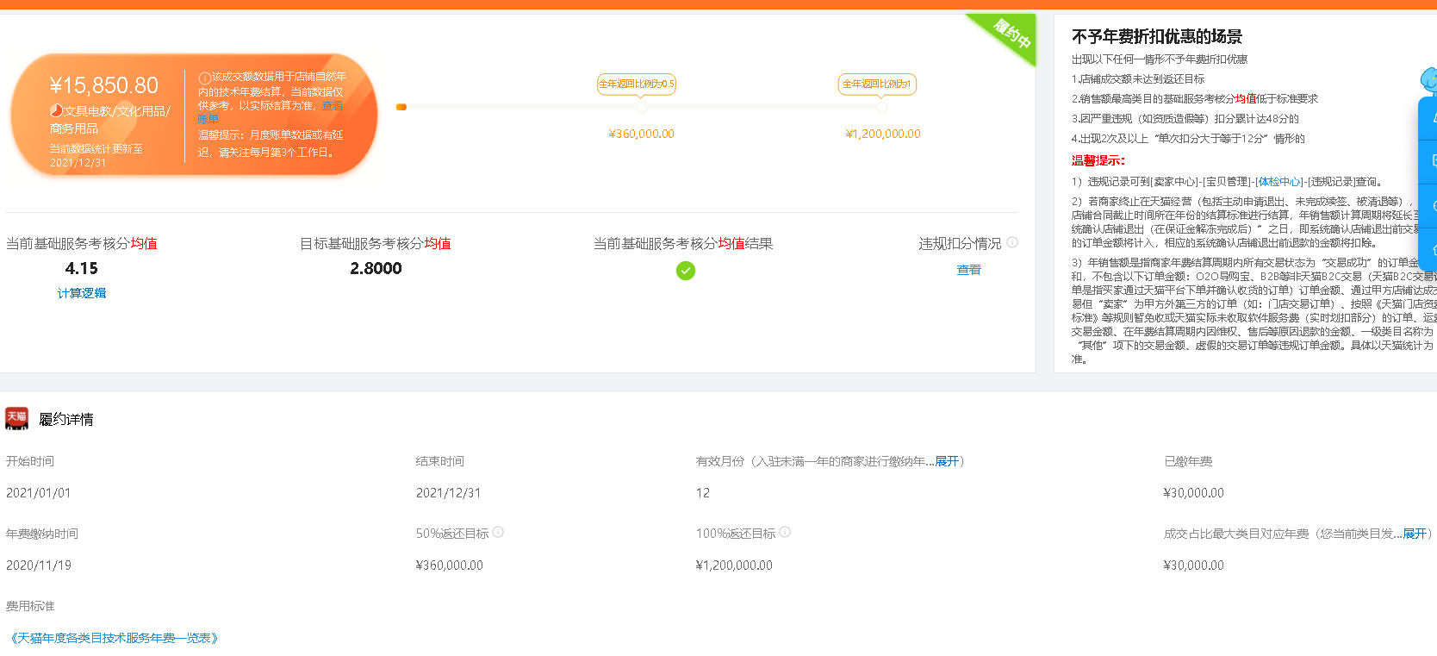Click ¥30,000.00 under 成交占比最大类目对应年费
Viewport: 1437px width, 656px height.
coord(1194,565)
